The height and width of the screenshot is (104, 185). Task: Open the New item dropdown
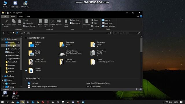tap(75, 20)
